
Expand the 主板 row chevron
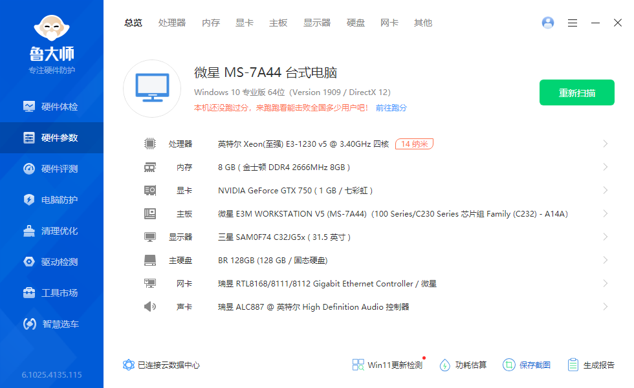tap(606, 213)
